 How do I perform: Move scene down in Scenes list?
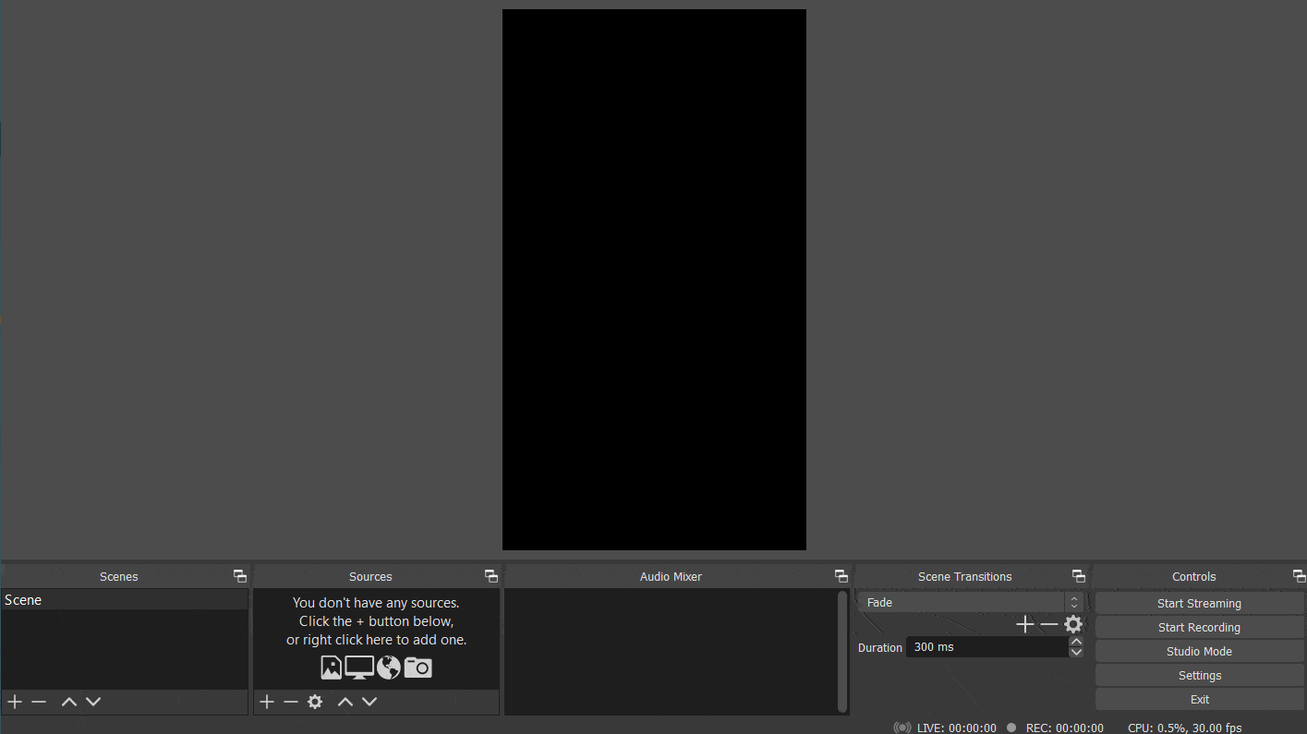93,702
